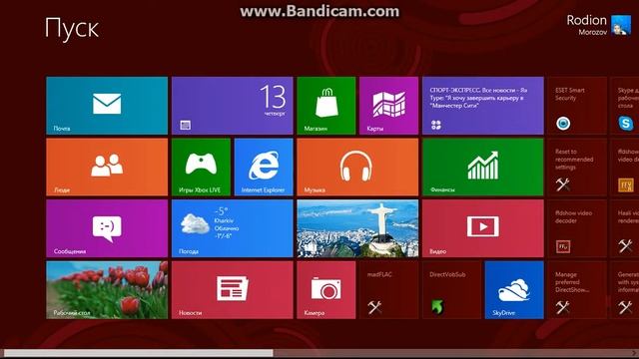Open the DirectVobSub tile
639x359 pixels.
point(451,290)
